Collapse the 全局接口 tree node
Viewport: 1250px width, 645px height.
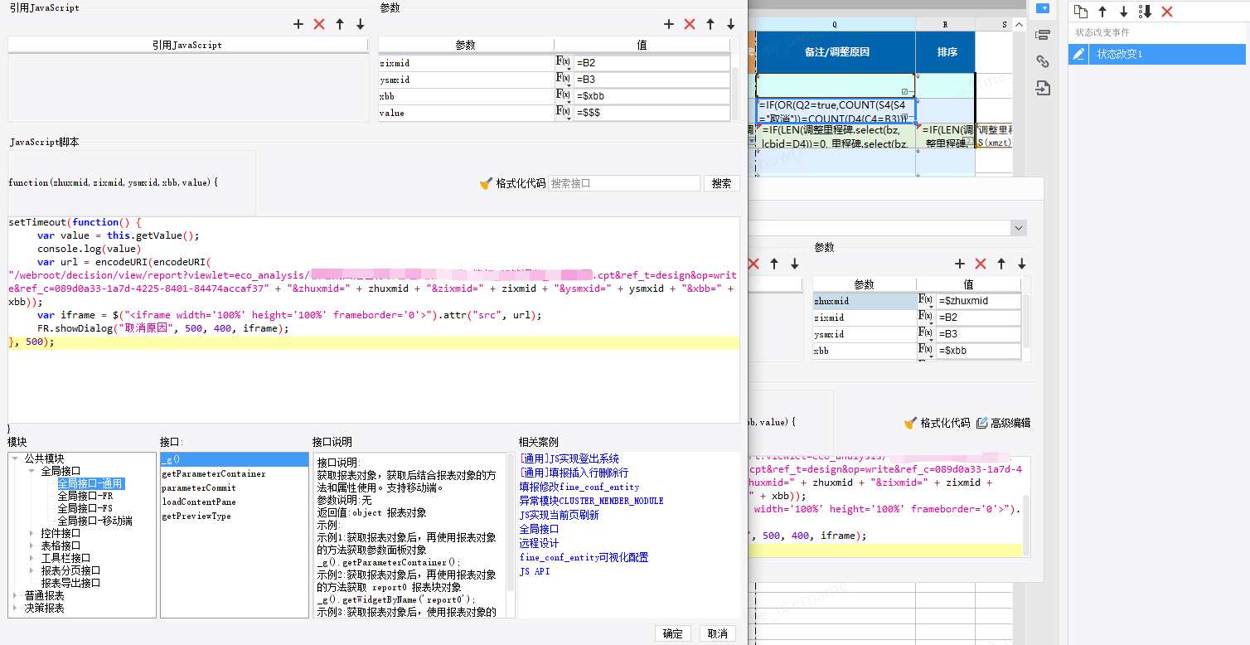pos(32,471)
